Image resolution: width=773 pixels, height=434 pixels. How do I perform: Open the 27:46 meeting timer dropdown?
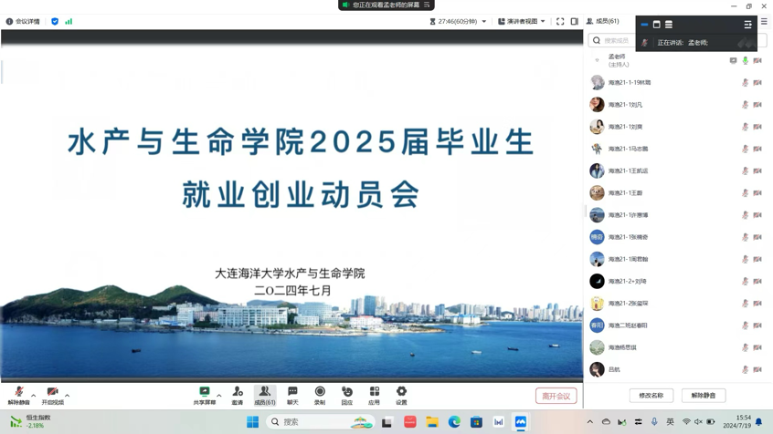coord(459,21)
